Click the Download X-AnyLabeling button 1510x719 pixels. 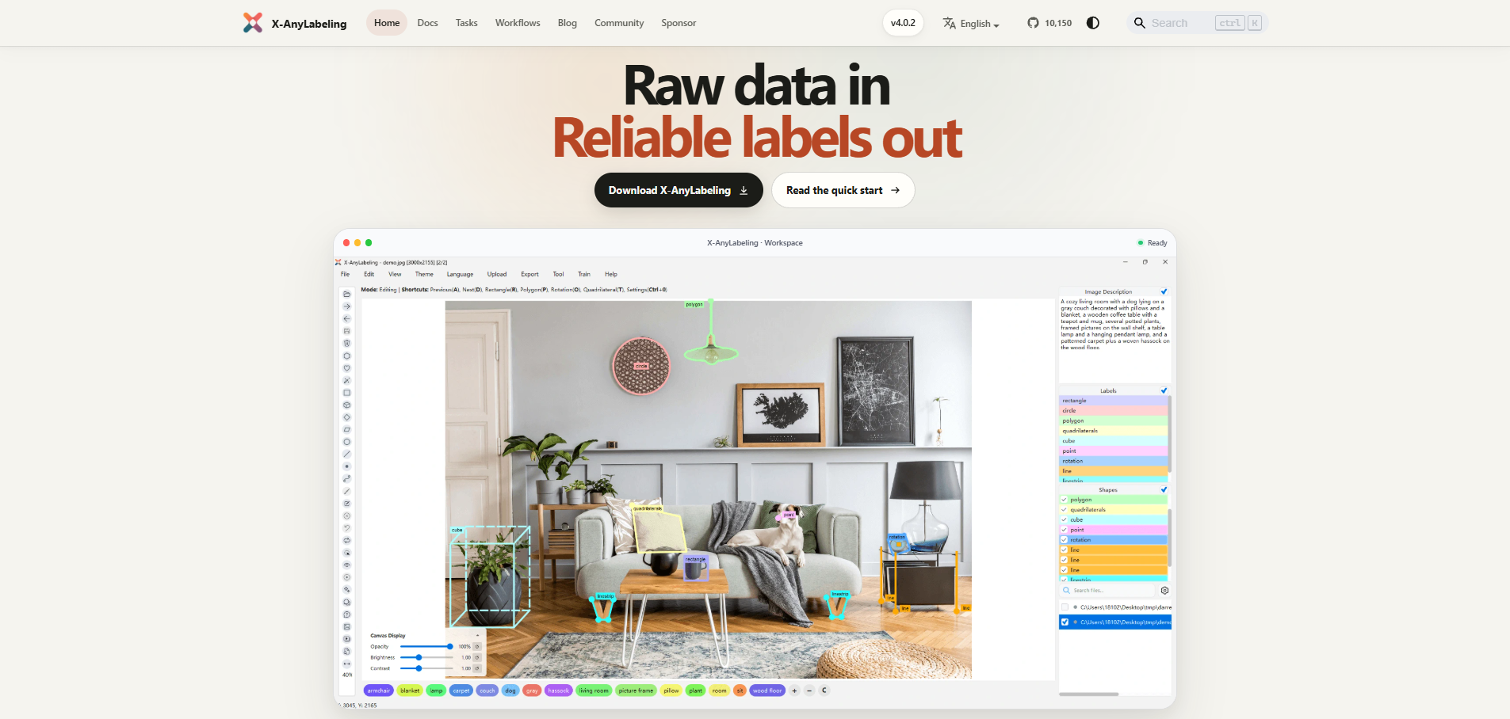click(679, 190)
